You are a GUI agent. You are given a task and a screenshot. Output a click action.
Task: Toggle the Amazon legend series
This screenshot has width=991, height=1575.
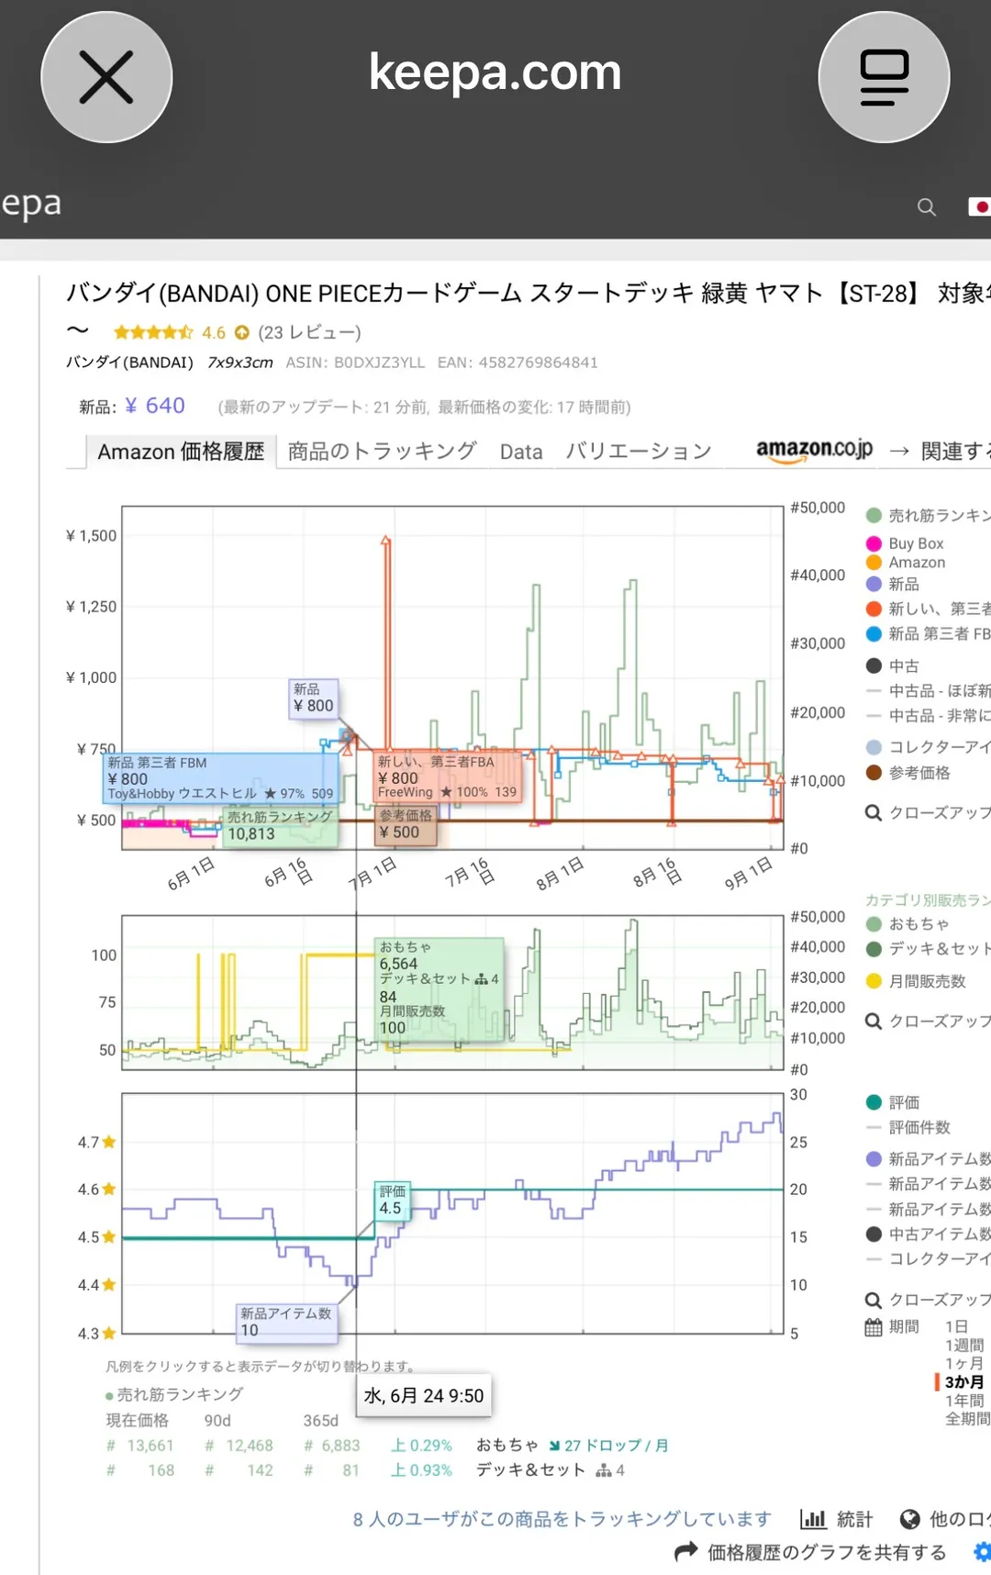906,563
